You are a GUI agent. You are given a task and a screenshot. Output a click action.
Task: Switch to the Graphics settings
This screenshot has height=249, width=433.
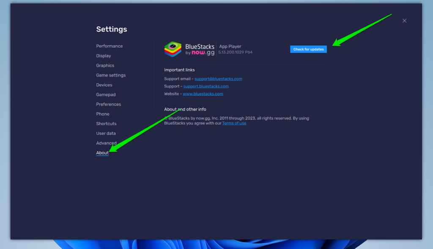[x=105, y=65]
